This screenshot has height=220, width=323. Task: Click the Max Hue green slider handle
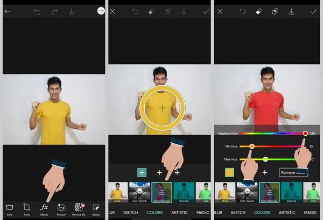[265, 159]
